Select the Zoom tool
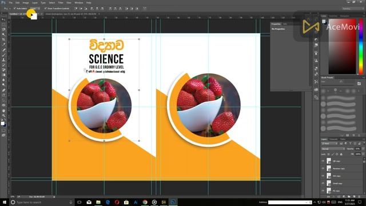This screenshot has width=366, height=206. pyautogui.click(x=3, y=116)
